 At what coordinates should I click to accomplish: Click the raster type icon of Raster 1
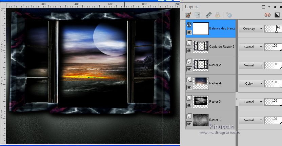point(189,116)
